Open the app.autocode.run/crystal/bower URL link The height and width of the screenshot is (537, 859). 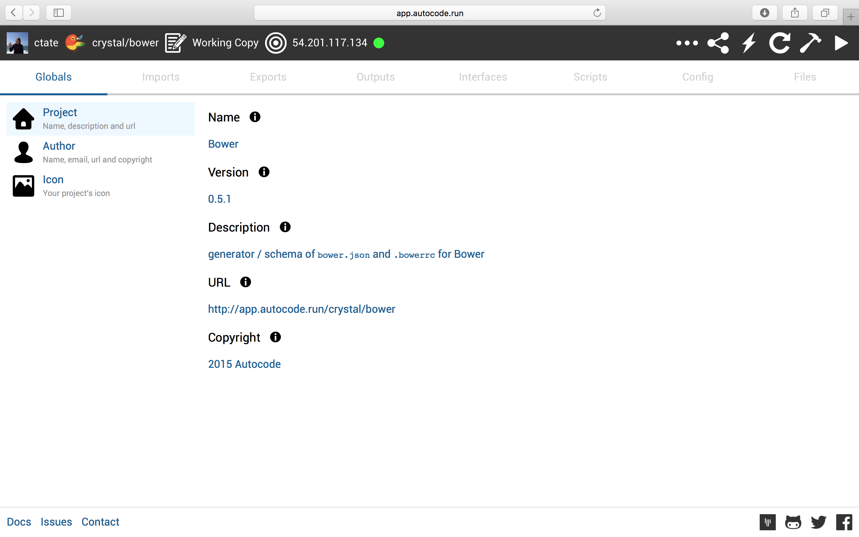[301, 309]
